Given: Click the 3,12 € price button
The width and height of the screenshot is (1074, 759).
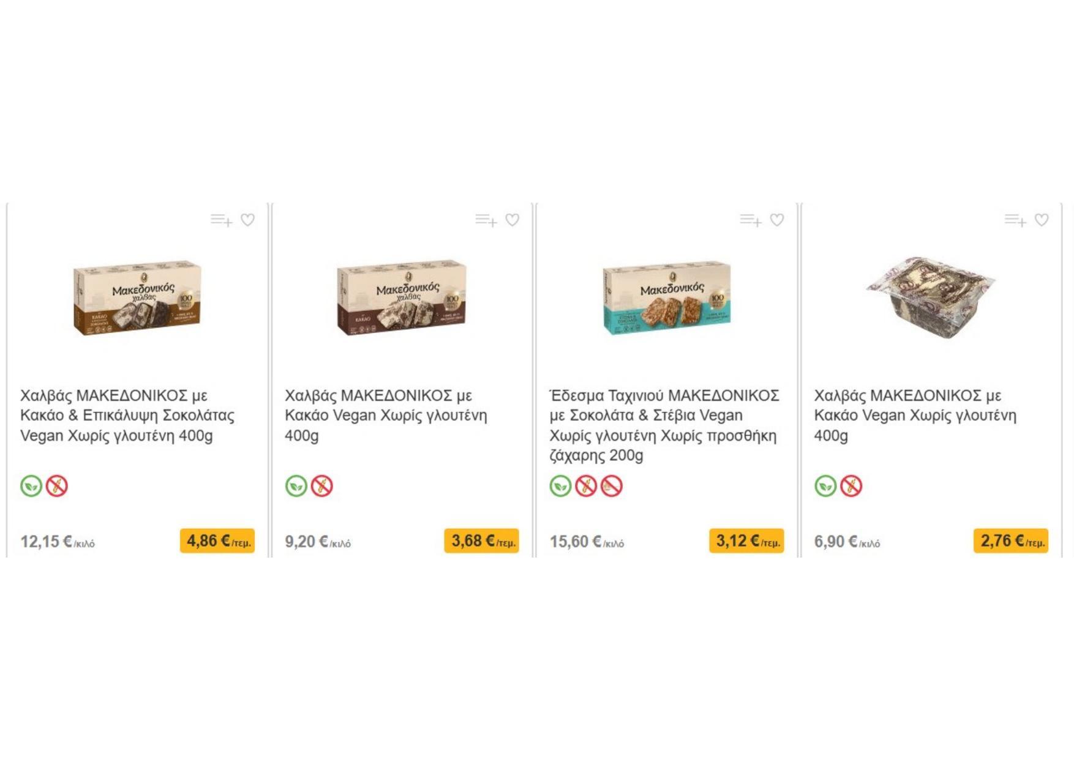Looking at the screenshot, I should click(746, 541).
